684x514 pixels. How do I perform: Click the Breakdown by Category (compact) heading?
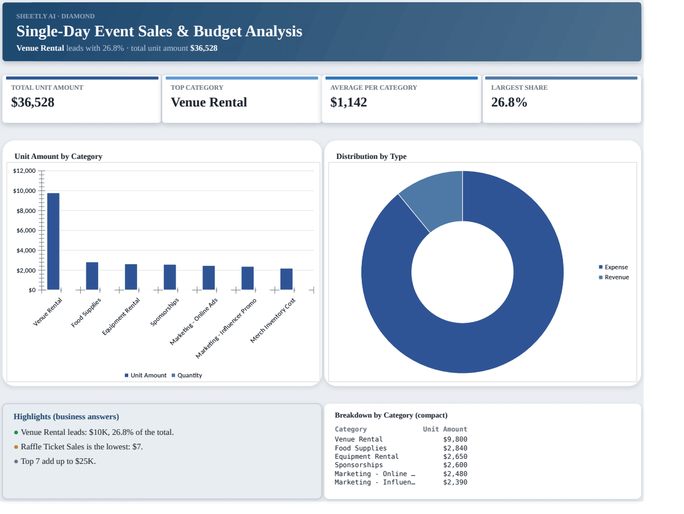(391, 415)
